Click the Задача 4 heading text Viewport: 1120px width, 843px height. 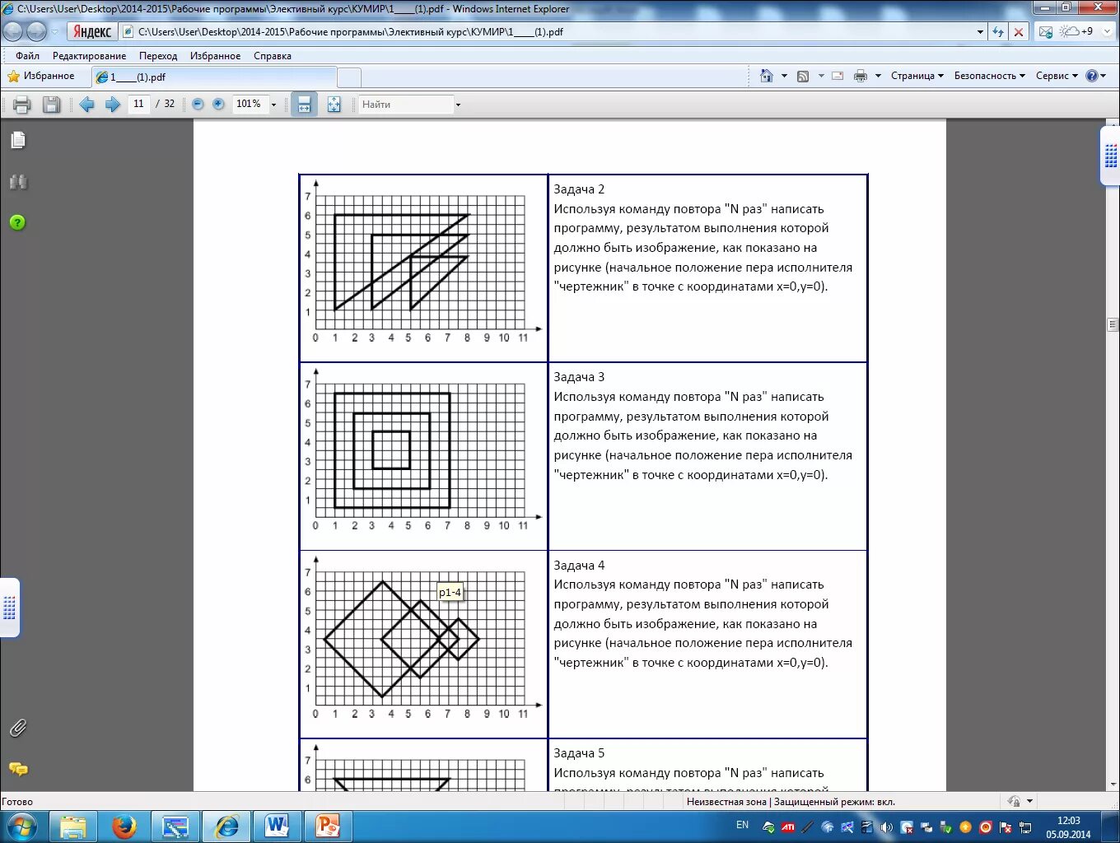point(579,566)
